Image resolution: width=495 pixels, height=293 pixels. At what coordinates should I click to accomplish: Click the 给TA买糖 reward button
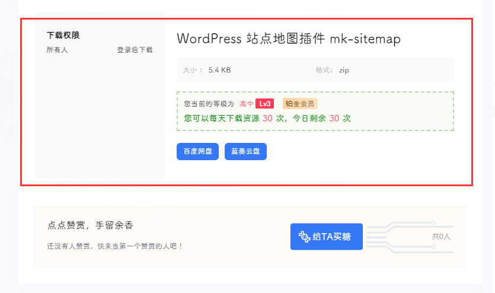(x=327, y=237)
